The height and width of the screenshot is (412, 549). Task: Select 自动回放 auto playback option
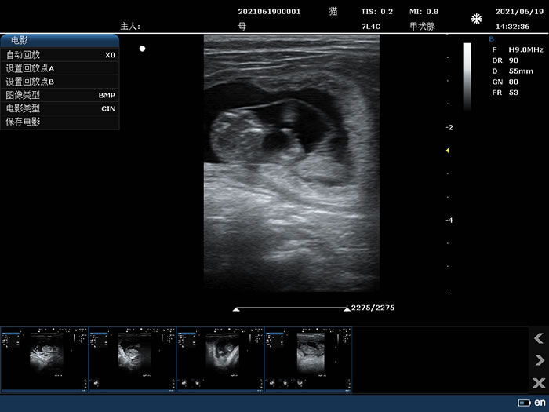pyautogui.click(x=60, y=55)
